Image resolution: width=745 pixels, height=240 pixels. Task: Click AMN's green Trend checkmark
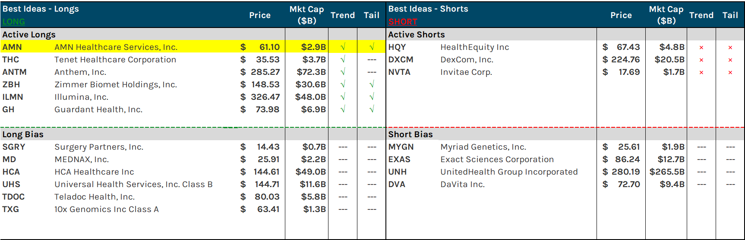point(343,47)
